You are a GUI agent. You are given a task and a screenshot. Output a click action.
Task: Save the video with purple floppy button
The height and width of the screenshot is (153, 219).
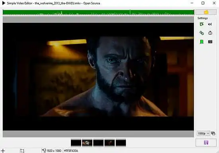click(206, 143)
